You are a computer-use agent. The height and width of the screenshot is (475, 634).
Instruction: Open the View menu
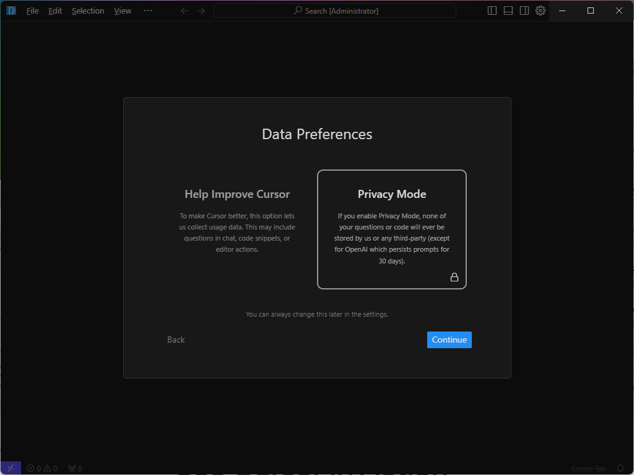click(123, 11)
